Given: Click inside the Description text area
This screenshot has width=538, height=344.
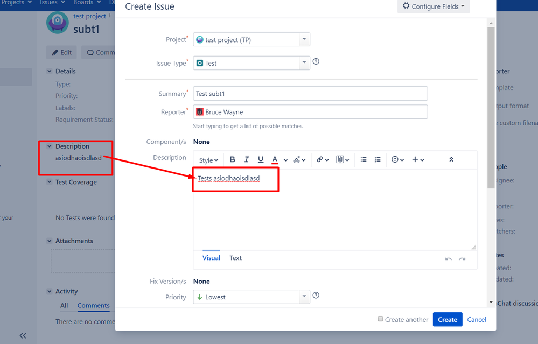Looking at the screenshot, I should (335, 210).
